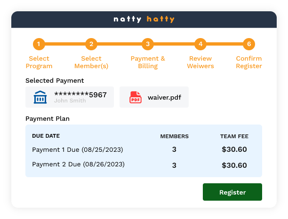
Task: Open Review Weiwers step label
Action: pyautogui.click(x=200, y=63)
